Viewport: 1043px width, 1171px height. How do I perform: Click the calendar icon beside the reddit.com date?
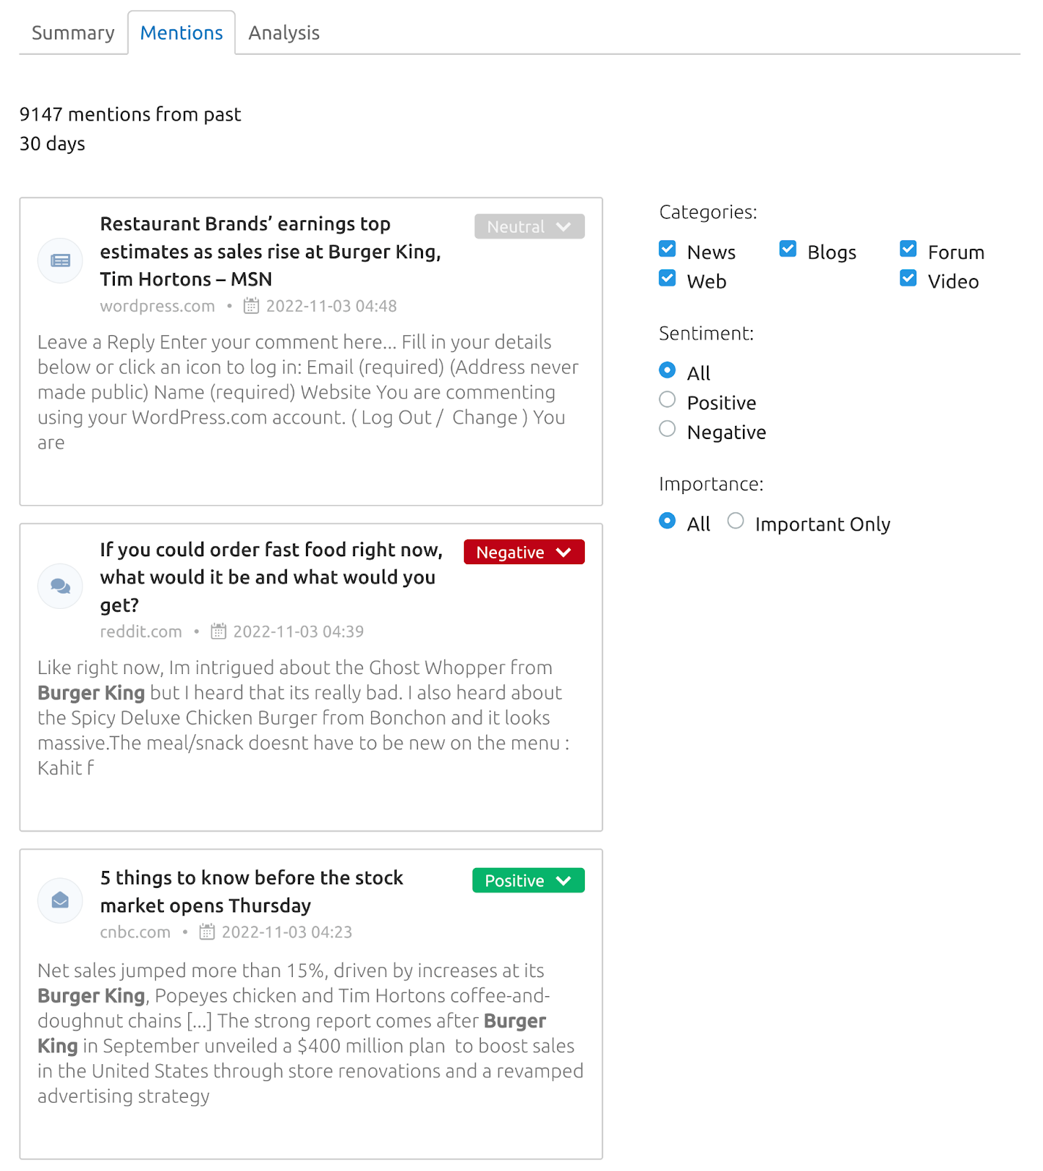pyautogui.click(x=218, y=630)
